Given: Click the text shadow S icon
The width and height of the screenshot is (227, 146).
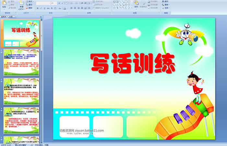Looking at the screenshot, I should (x=52, y=8).
